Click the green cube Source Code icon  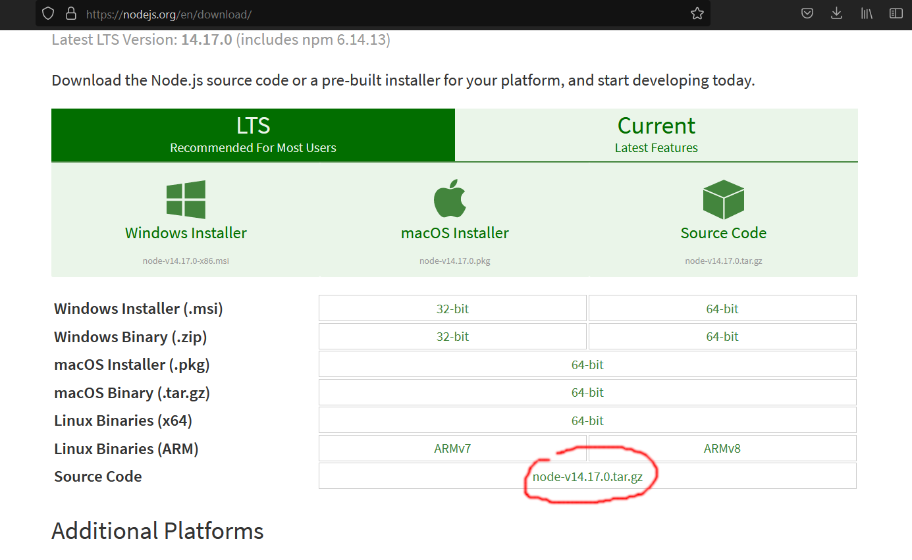click(723, 199)
